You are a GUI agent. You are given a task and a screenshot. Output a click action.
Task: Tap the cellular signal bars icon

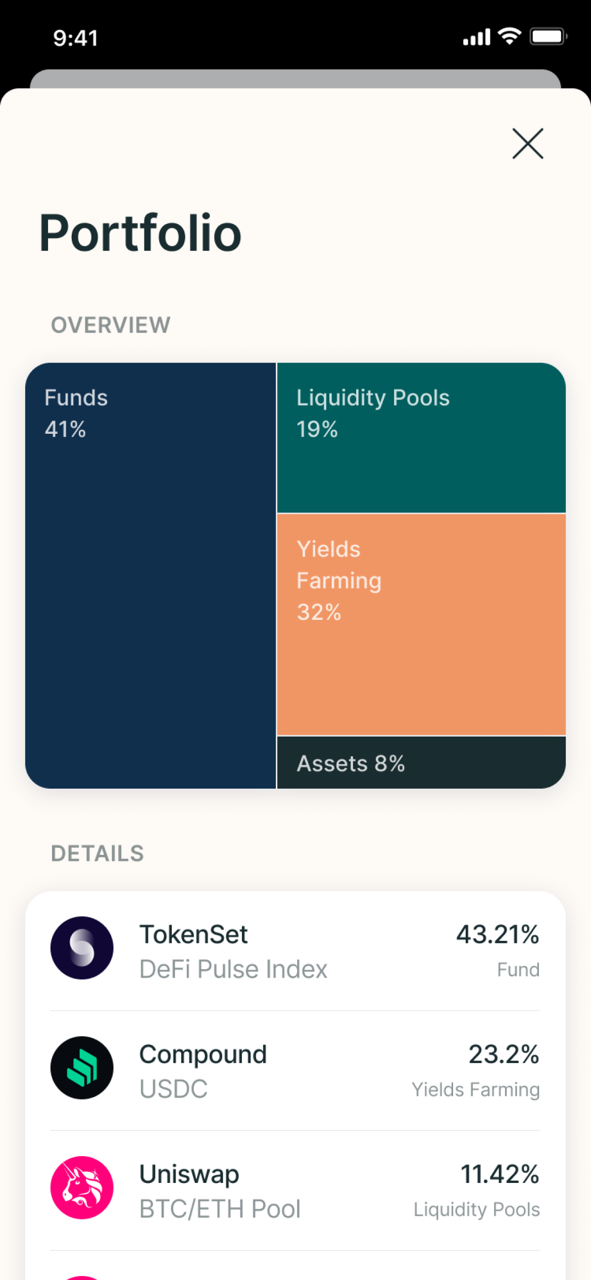tap(476, 37)
